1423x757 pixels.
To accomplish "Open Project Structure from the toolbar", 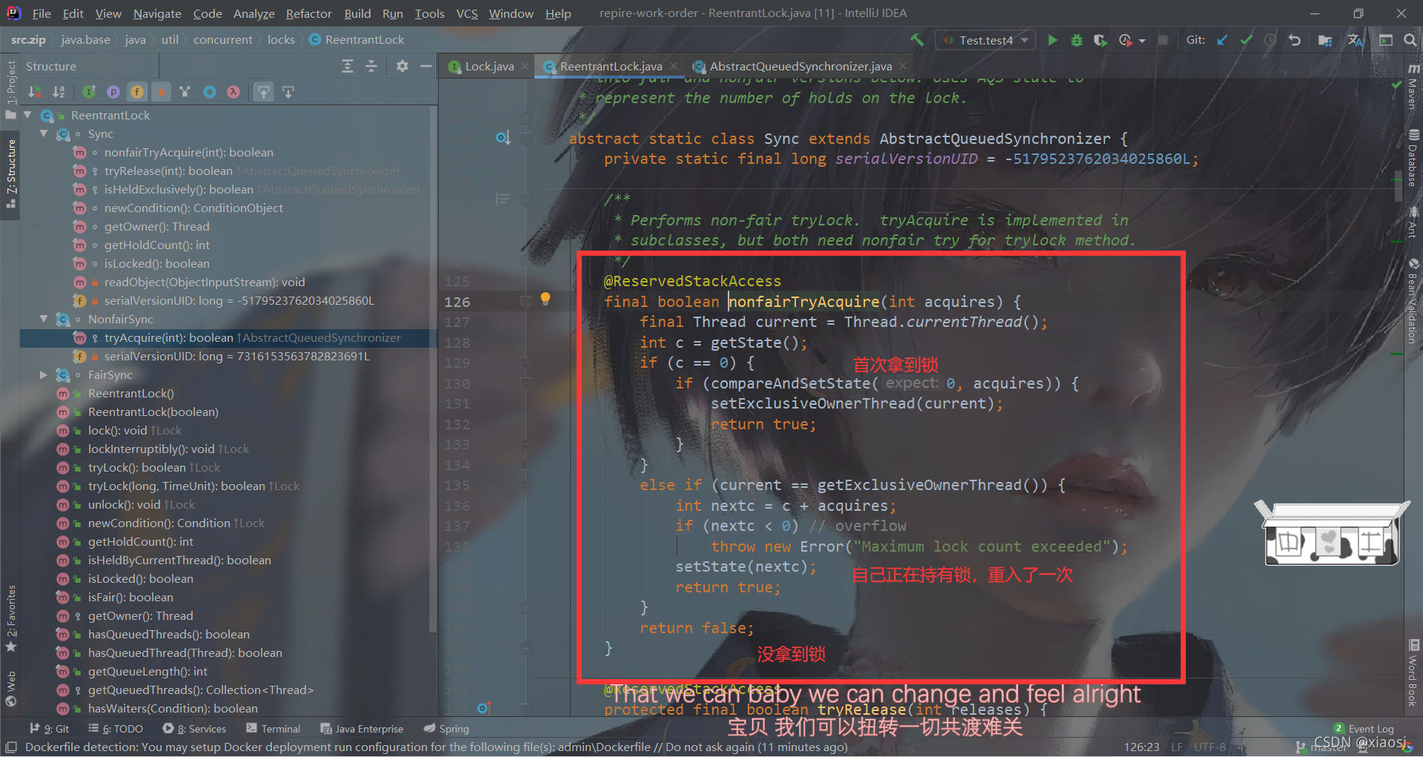I will pyautogui.click(x=1325, y=40).
